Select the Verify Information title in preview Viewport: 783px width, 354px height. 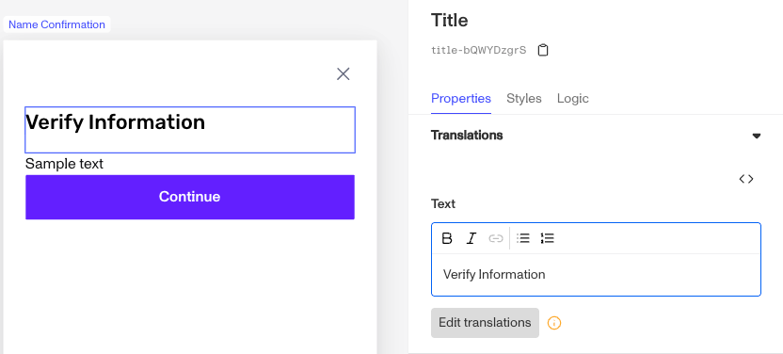tap(190, 129)
